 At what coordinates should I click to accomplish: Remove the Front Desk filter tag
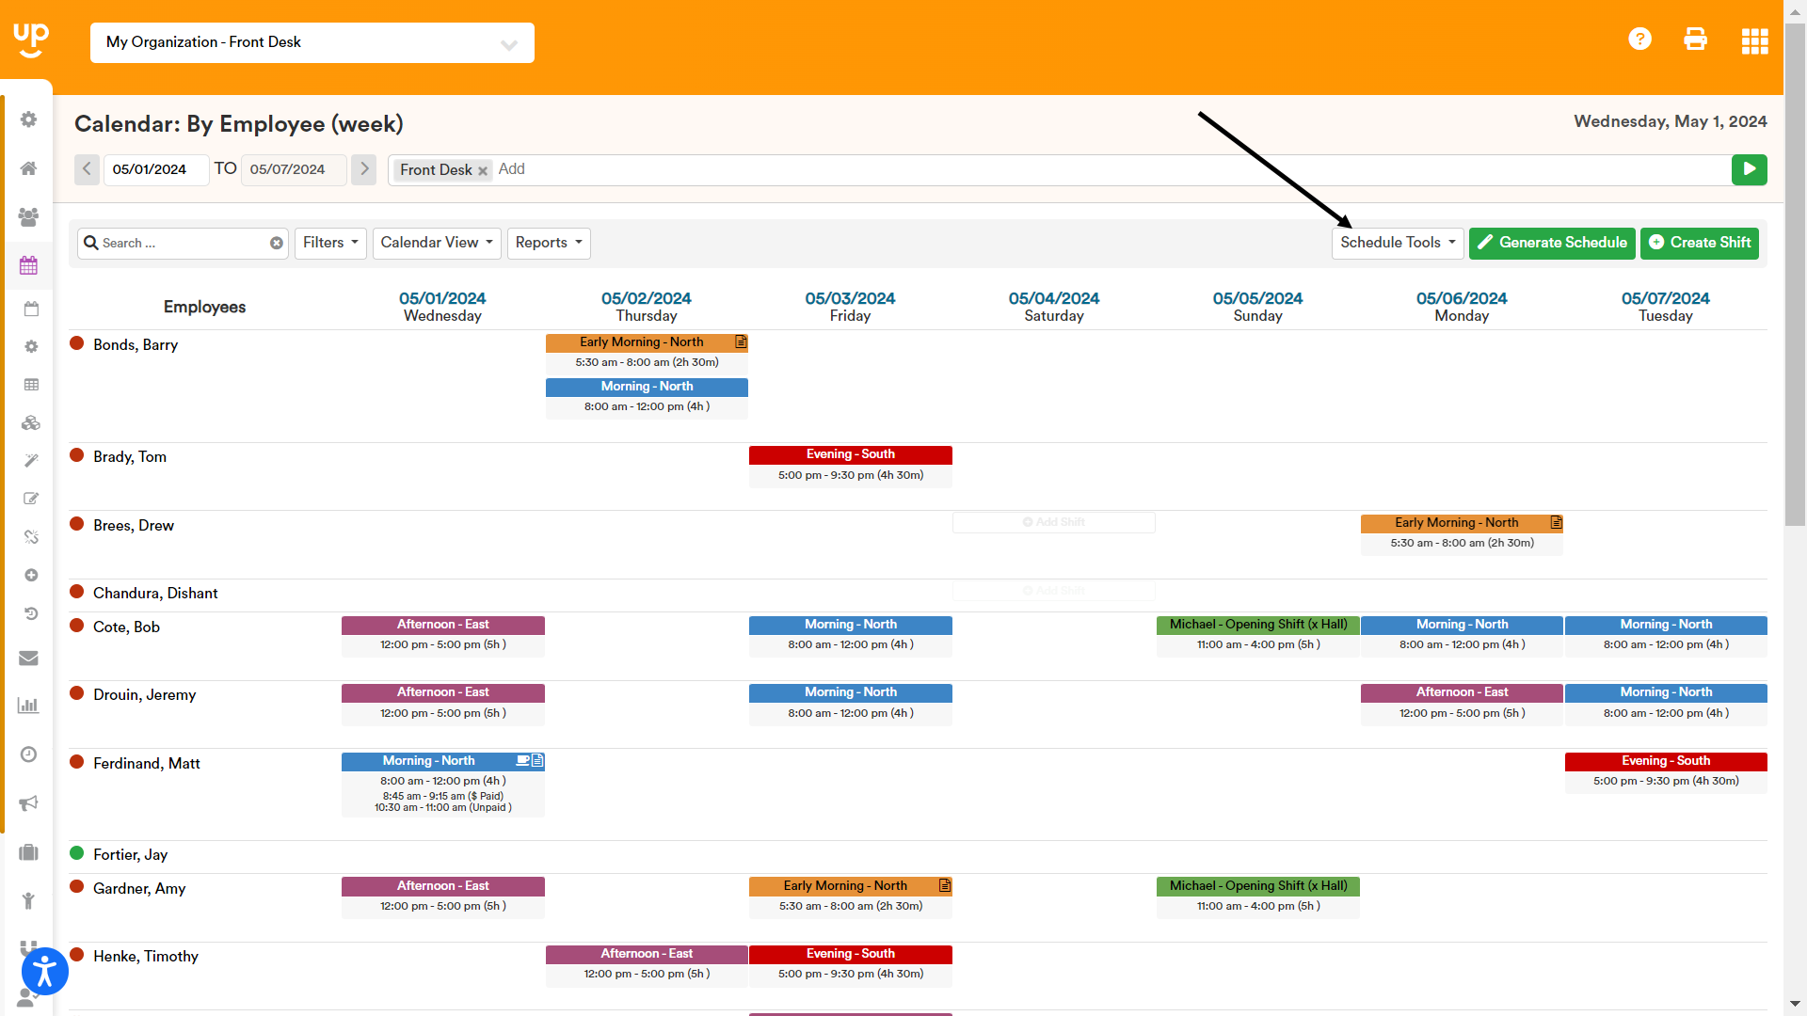483,170
